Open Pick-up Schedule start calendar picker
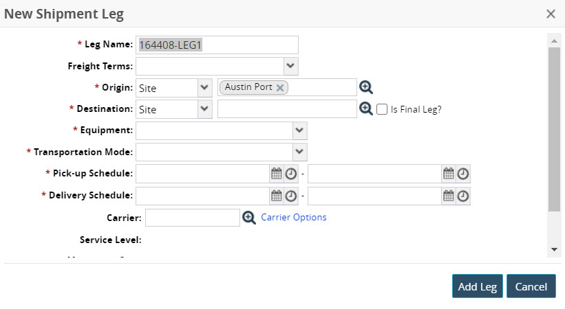 tap(277, 174)
